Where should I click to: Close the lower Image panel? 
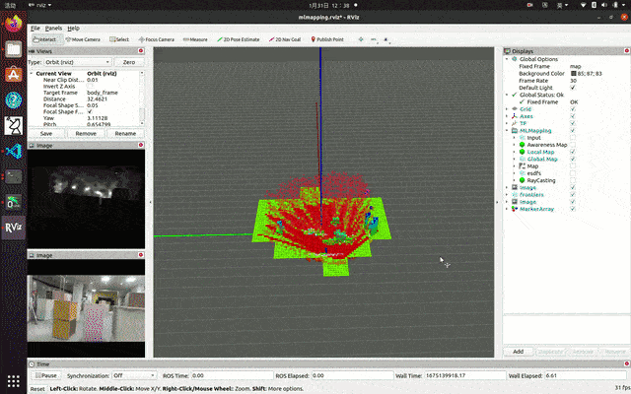(x=141, y=254)
